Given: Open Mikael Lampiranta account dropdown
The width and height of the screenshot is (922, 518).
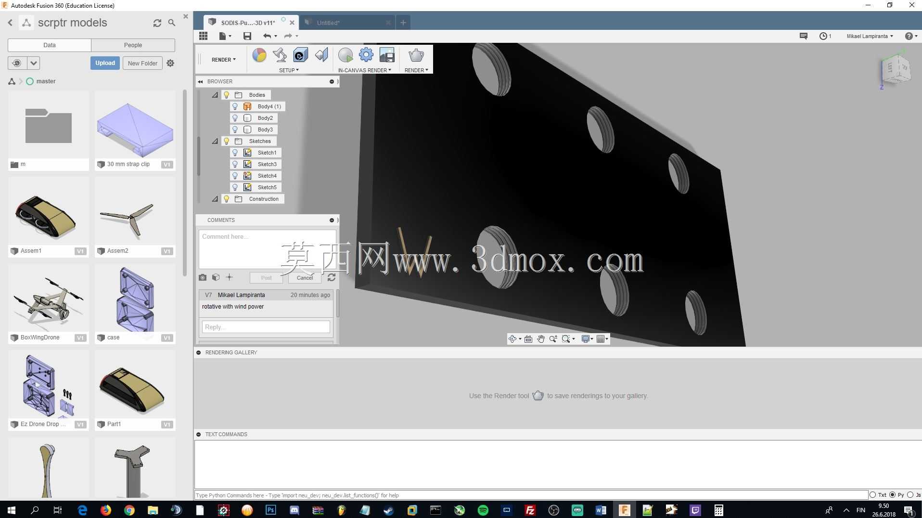Looking at the screenshot, I should (x=870, y=36).
